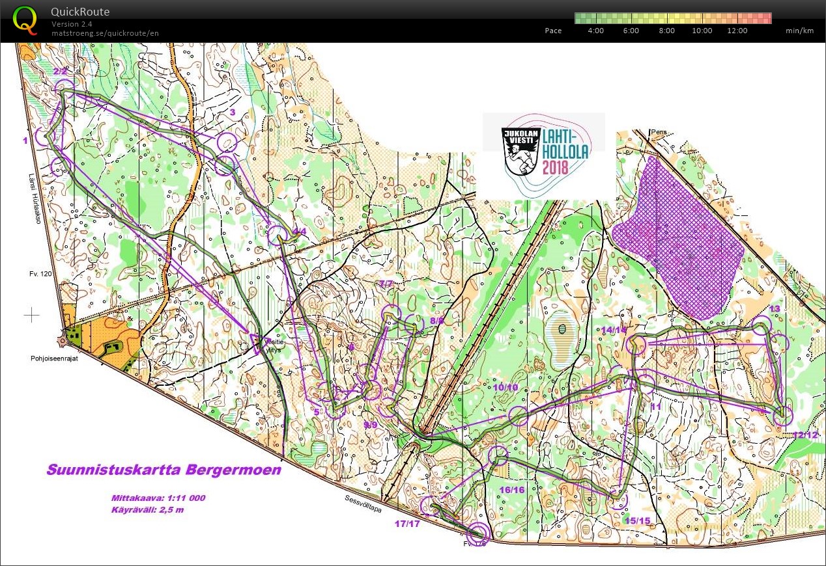Click the crosshair registration mark at left
Image resolution: width=826 pixels, height=566 pixels.
coord(31,316)
